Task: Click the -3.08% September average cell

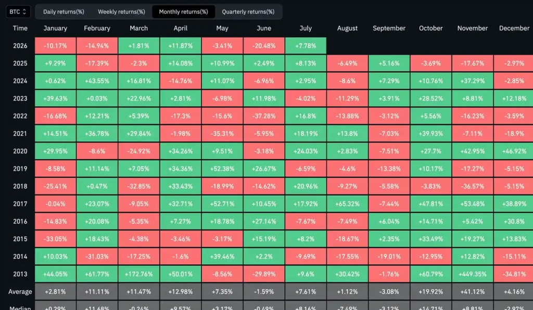Action: click(x=389, y=292)
